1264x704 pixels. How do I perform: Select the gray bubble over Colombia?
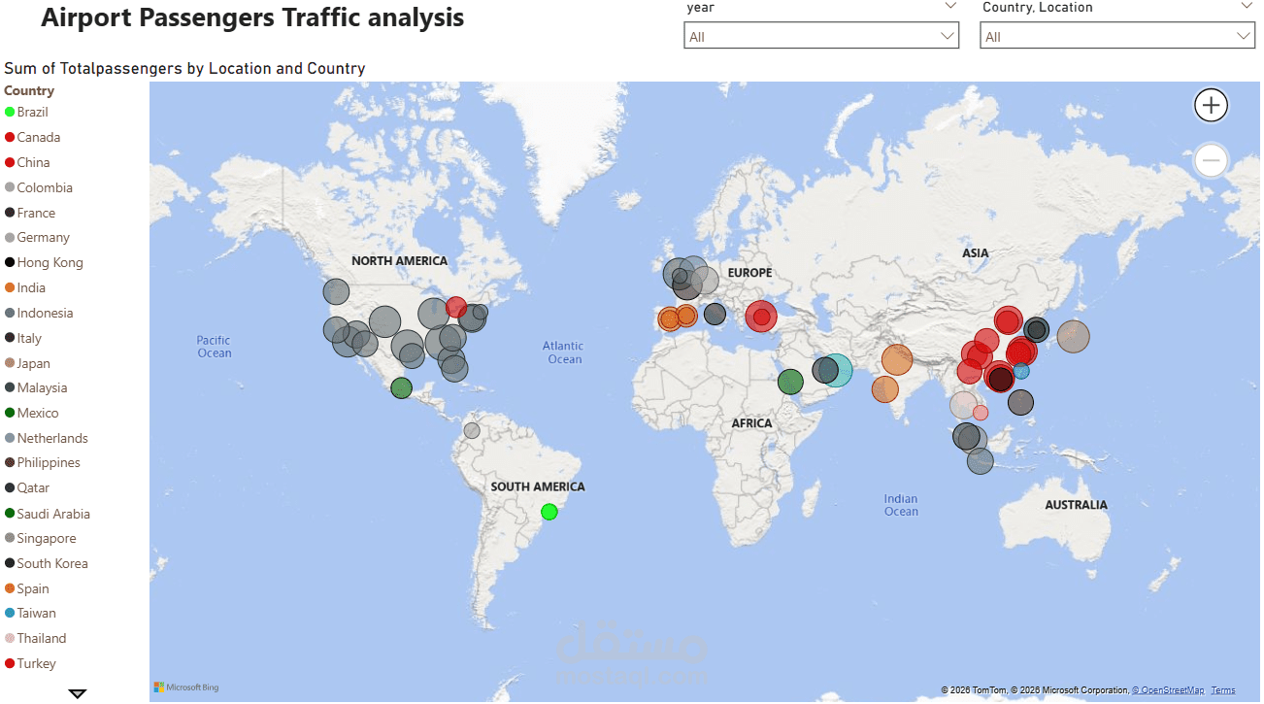coord(471,428)
